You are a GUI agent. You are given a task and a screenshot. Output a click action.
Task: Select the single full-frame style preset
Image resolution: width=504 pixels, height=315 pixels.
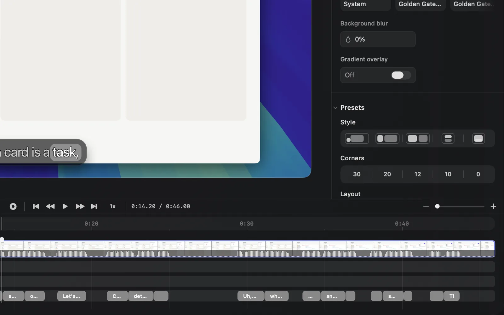pyautogui.click(x=478, y=139)
